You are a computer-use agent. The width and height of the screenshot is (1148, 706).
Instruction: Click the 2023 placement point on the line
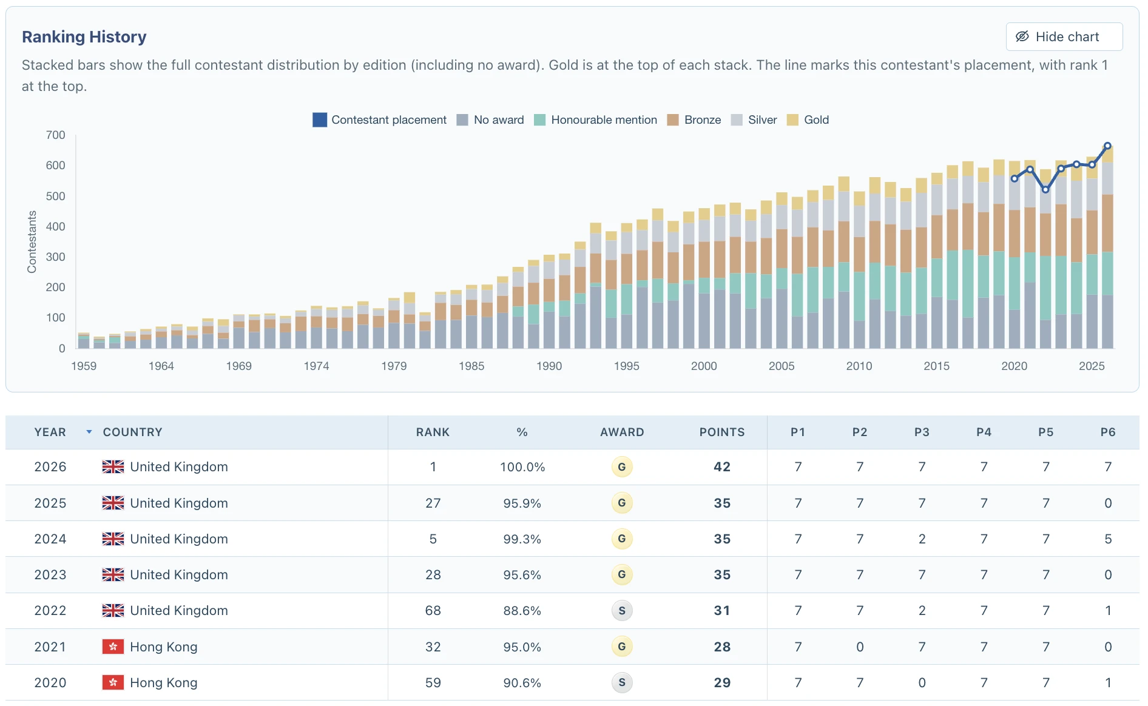tap(1061, 169)
